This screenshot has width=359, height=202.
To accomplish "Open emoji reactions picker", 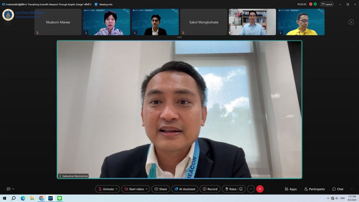I will (241, 189).
